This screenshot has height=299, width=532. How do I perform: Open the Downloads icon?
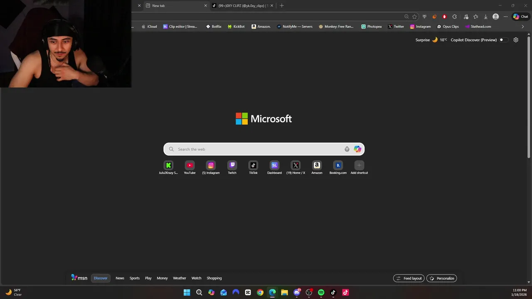[485, 17]
